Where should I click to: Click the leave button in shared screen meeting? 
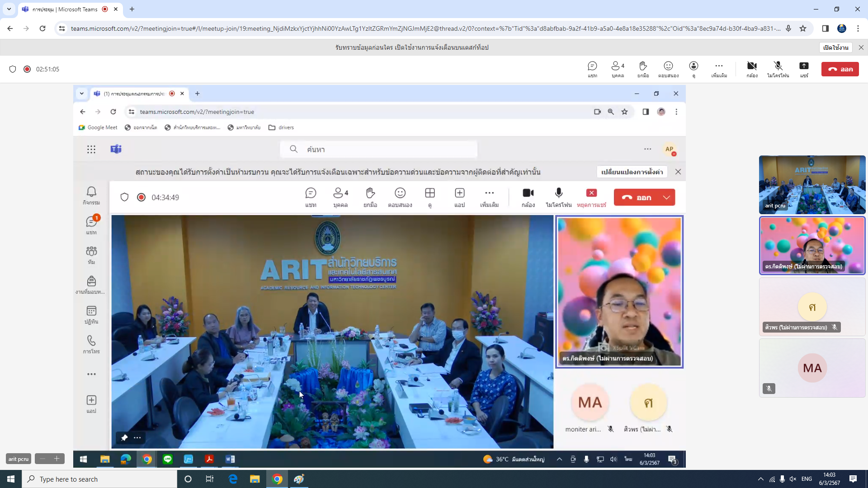tap(637, 197)
